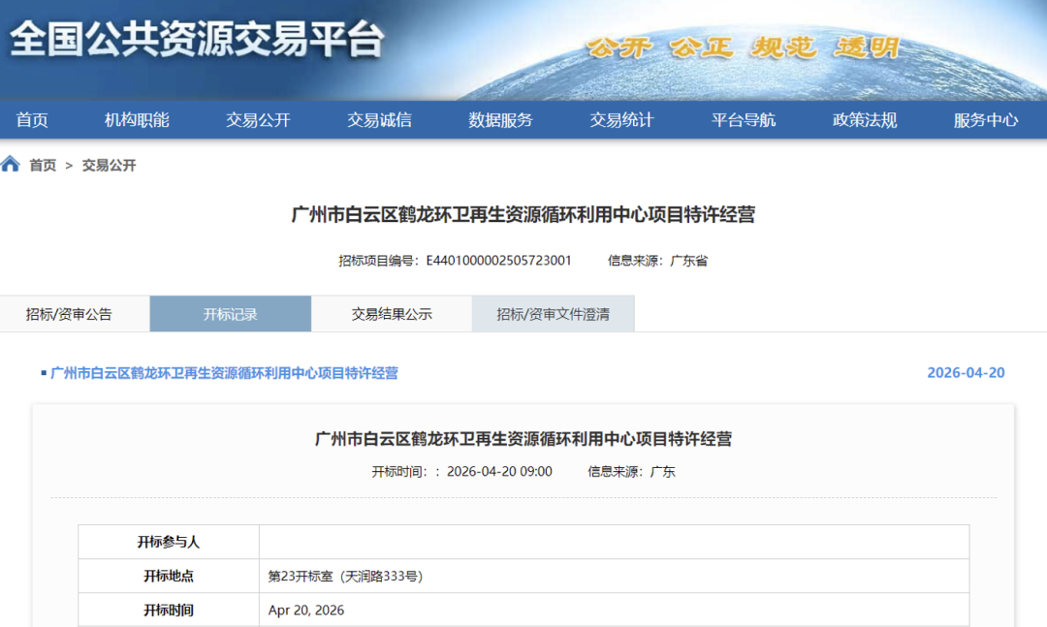1047x627 pixels.
Task: Select 交易公开 in the top navigation bar
Action: coord(258,120)
